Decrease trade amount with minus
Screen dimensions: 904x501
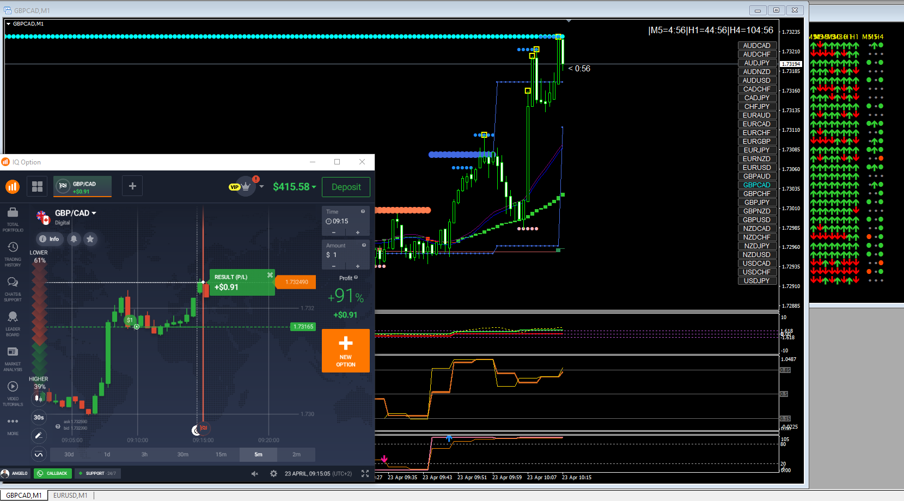(x=334, y=266)
